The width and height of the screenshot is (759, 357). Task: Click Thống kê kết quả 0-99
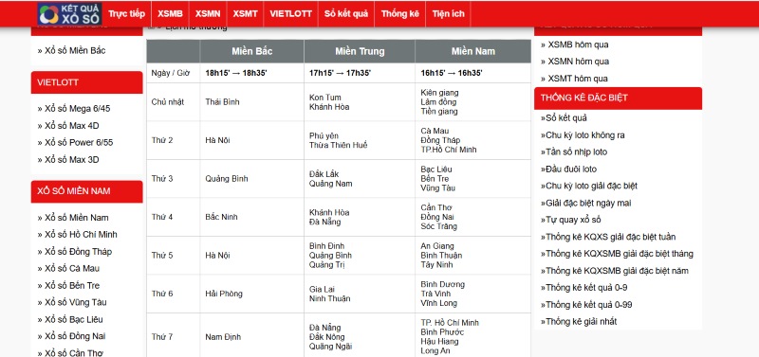tap(586, 305)
